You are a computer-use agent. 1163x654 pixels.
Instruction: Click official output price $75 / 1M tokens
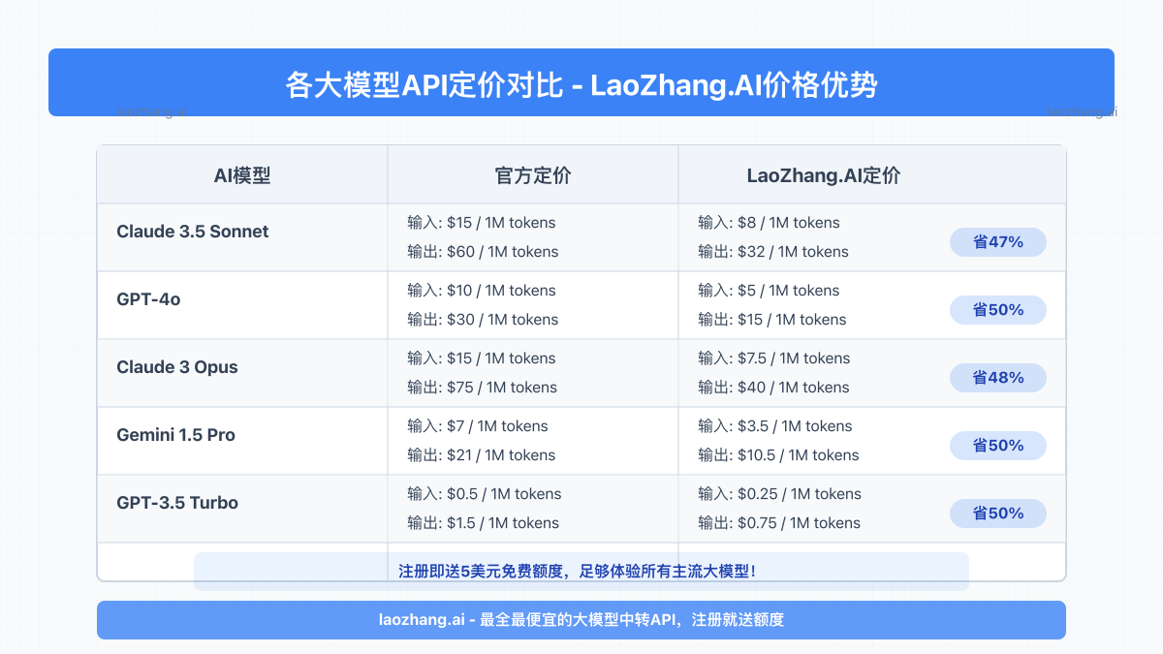(483, 388)
